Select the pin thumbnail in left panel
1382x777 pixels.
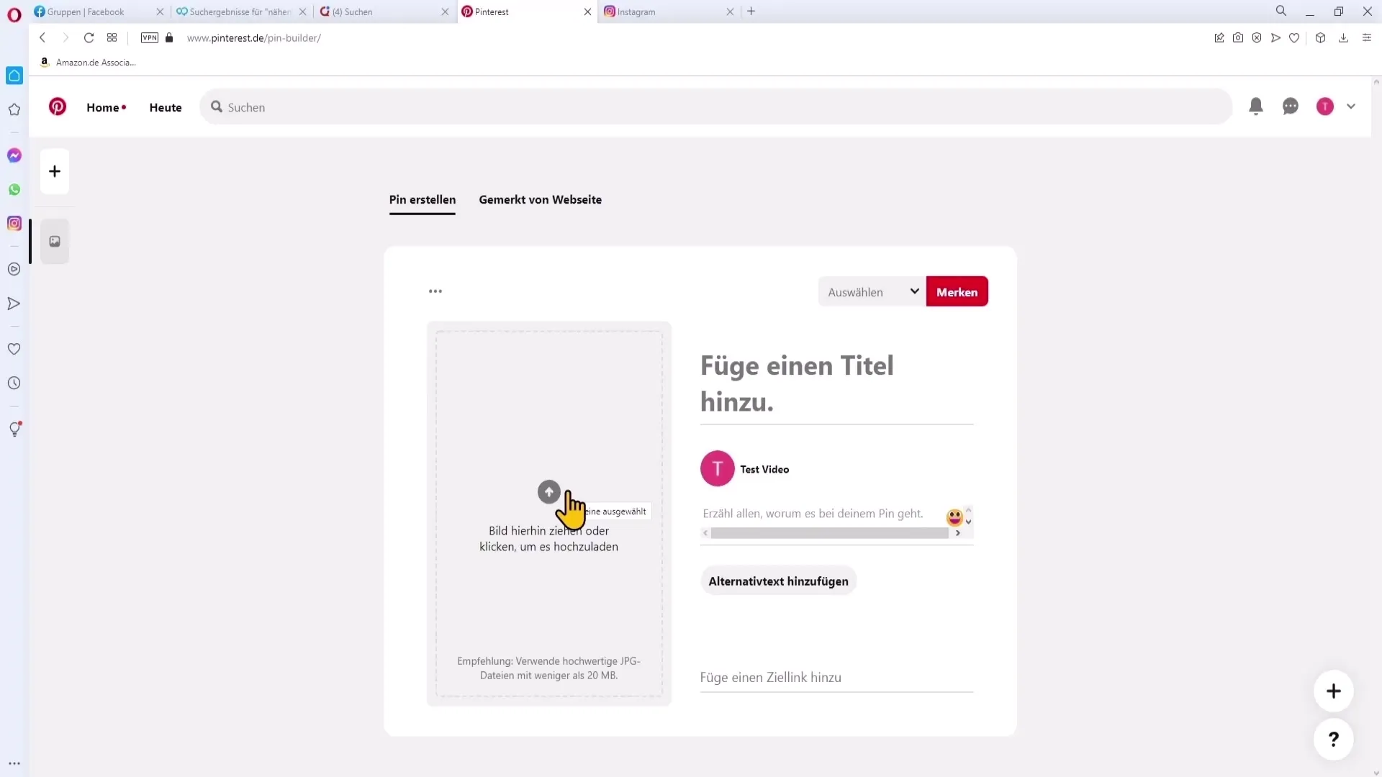[55, 241]
